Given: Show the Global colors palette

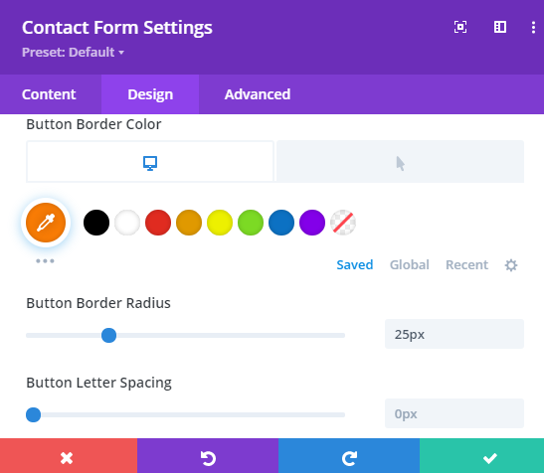Looking at the screenshot, I should [410, 265].
